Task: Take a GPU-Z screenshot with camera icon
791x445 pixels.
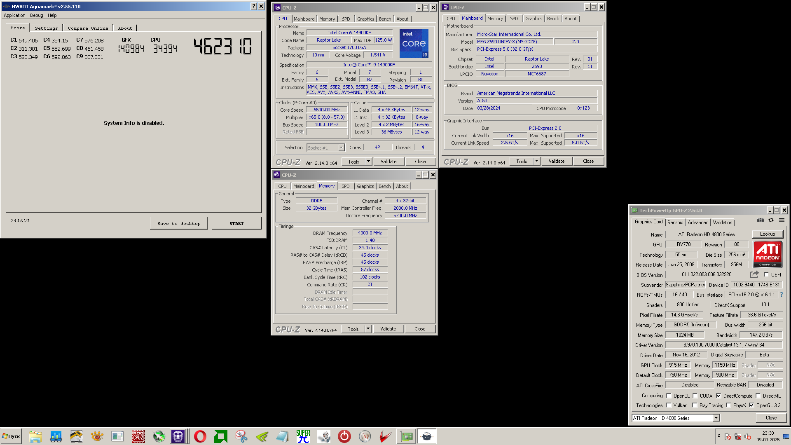Action: click(761, 220)
